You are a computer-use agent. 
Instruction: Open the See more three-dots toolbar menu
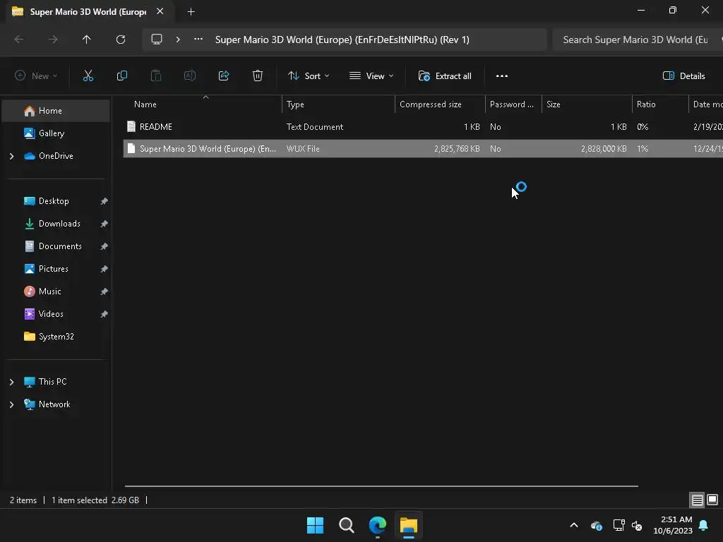[502, 76]
